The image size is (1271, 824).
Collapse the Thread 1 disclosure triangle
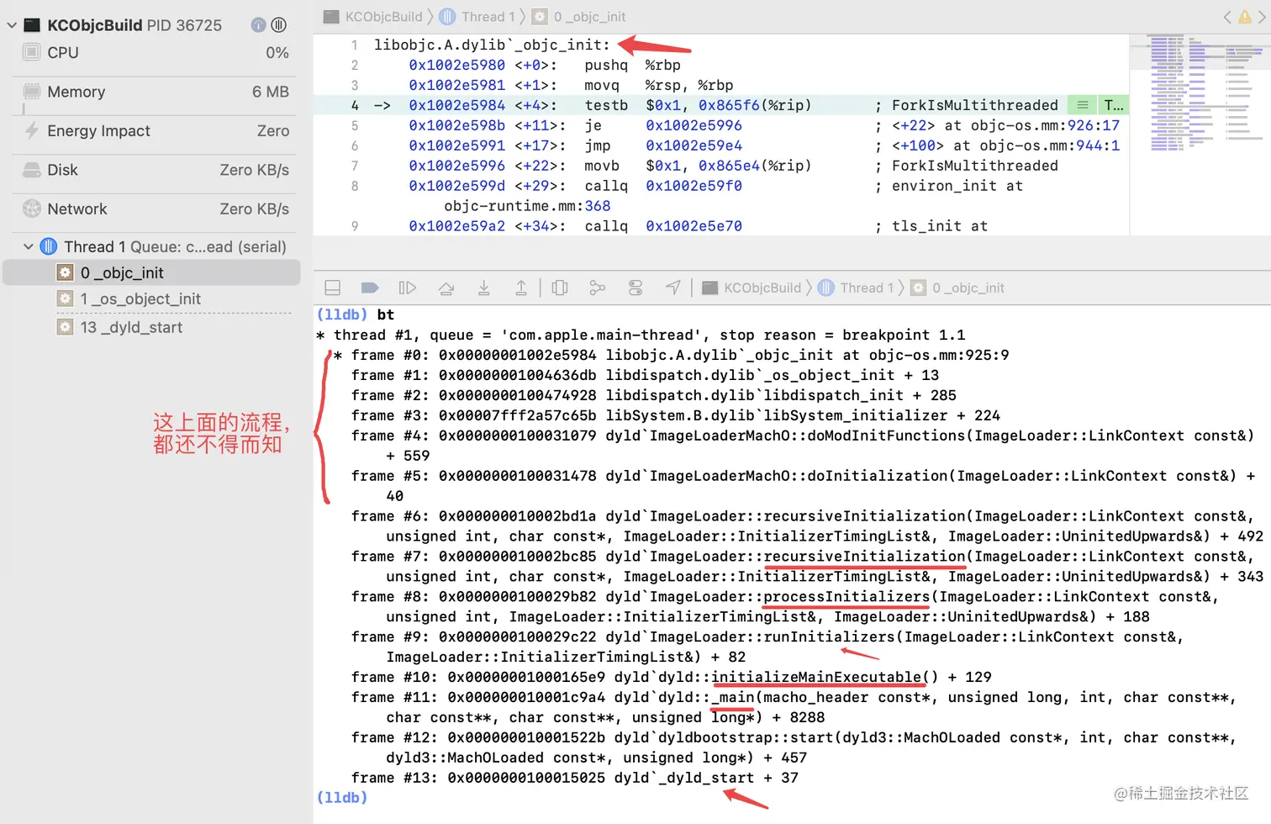coord(29,246)
